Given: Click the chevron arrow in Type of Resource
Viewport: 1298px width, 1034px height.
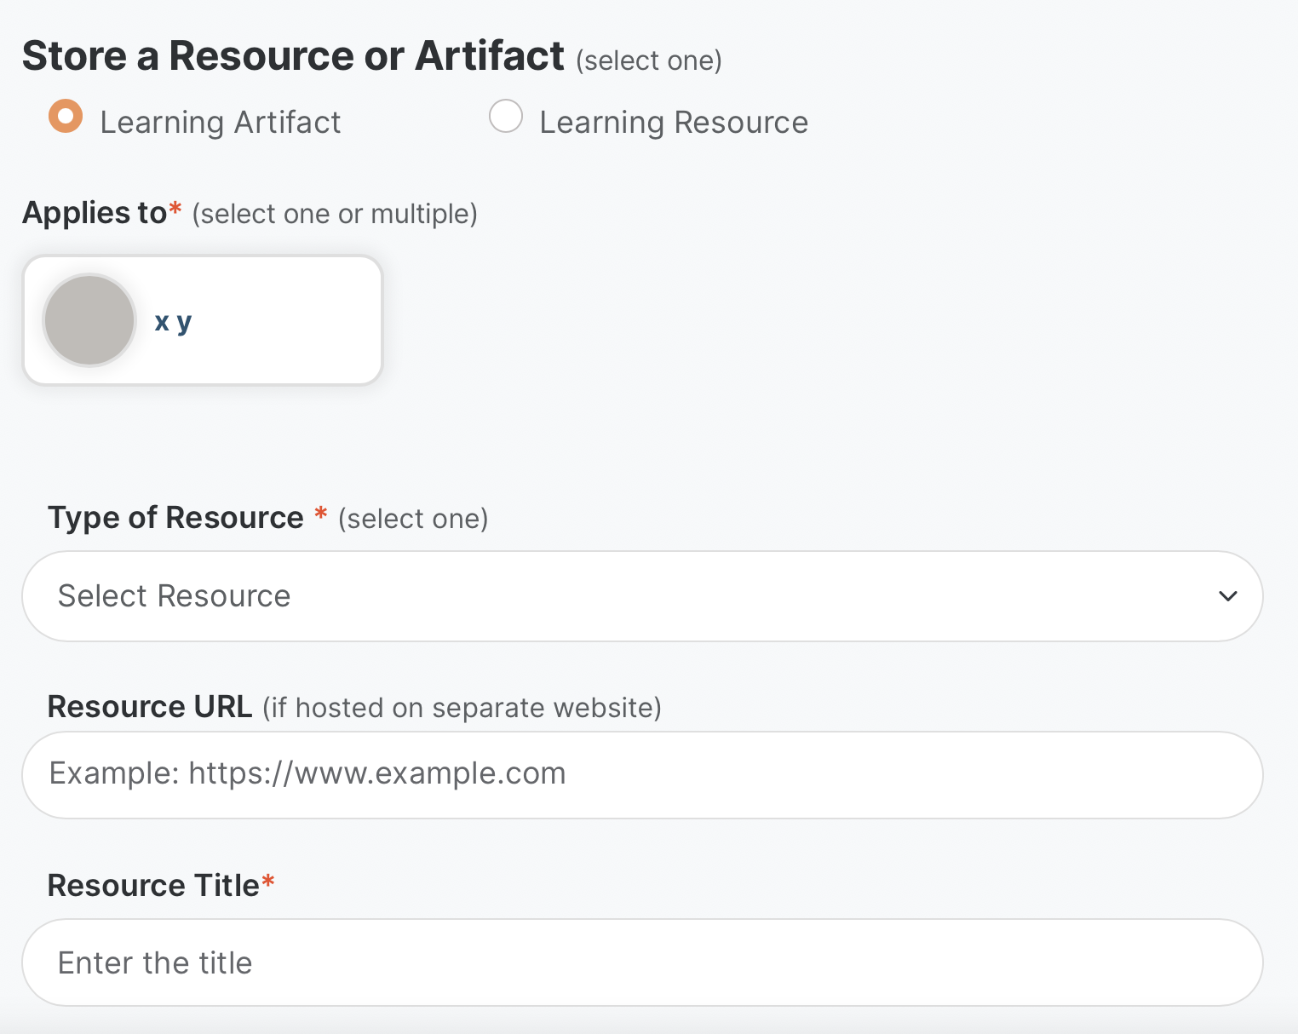Looking at the screenshot, I should coord(1227,596).
